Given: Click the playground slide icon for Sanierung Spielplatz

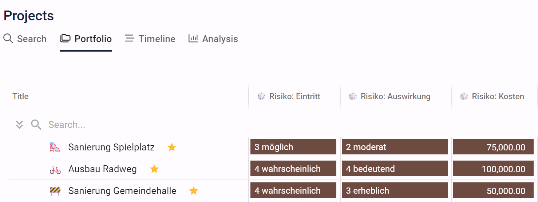Looking at the screenshot, I should tap(55, 148).
